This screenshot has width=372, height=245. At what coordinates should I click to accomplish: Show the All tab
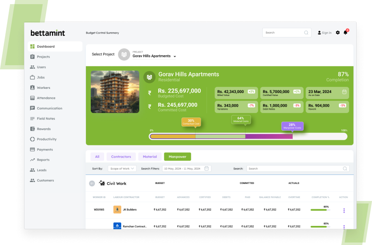tap(97, 157)
